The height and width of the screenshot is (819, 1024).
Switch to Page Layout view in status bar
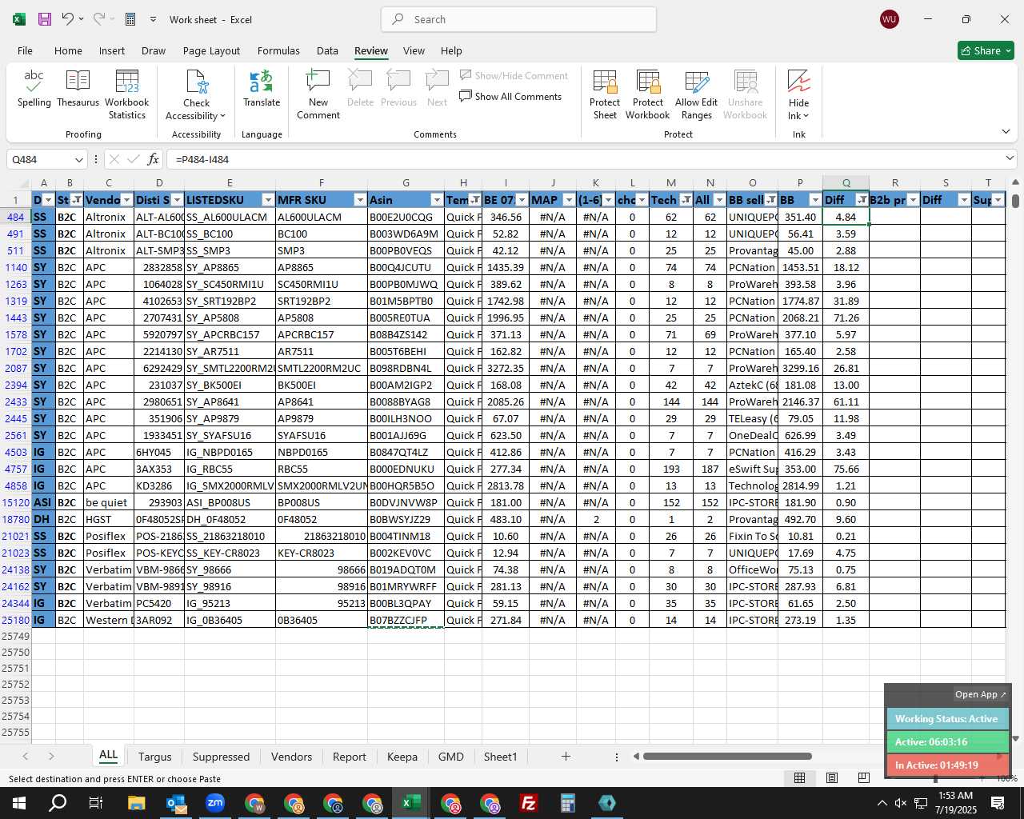(x=832, y=778)
